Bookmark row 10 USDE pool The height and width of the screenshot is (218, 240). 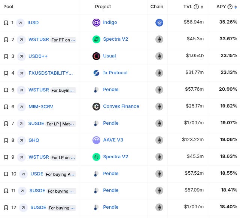6,174
